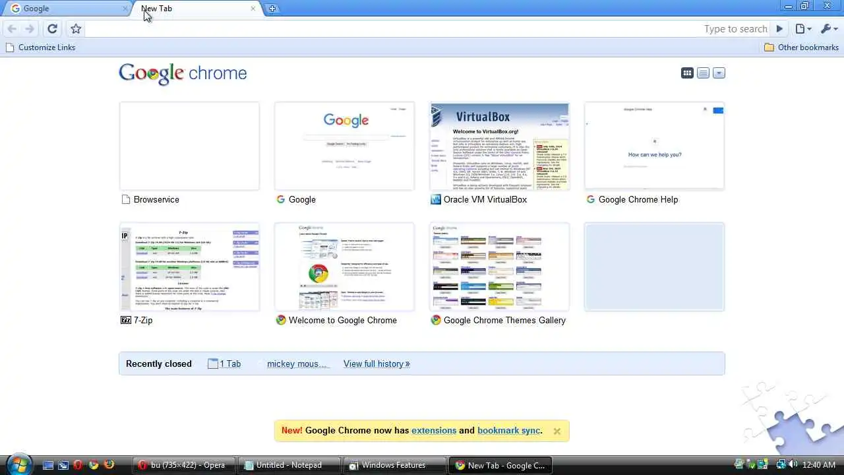Image resolution: width=844 pixels, height=475 pixels.
Task: Click New Tab - Google Chrome taskbar button
Action: (500, 465)
